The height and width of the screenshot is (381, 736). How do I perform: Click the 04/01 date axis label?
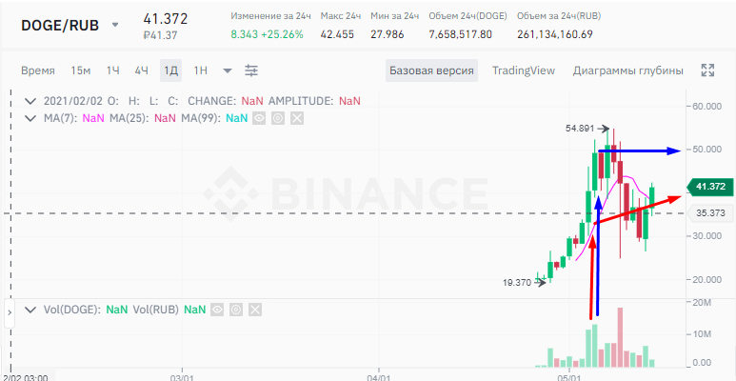click(x=378, y=377)
